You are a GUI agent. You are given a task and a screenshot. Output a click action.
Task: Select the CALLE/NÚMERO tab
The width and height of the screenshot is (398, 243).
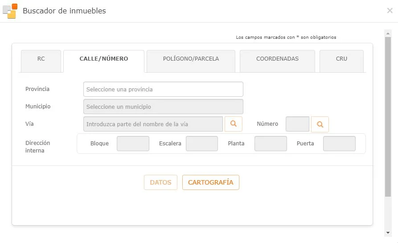point(104,61)
